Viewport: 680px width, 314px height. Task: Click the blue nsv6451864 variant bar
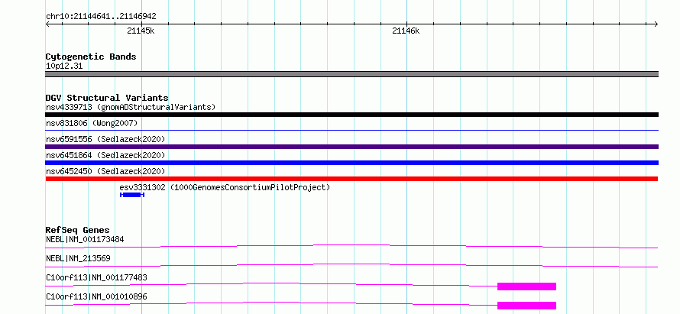click(x=351, y=163)
